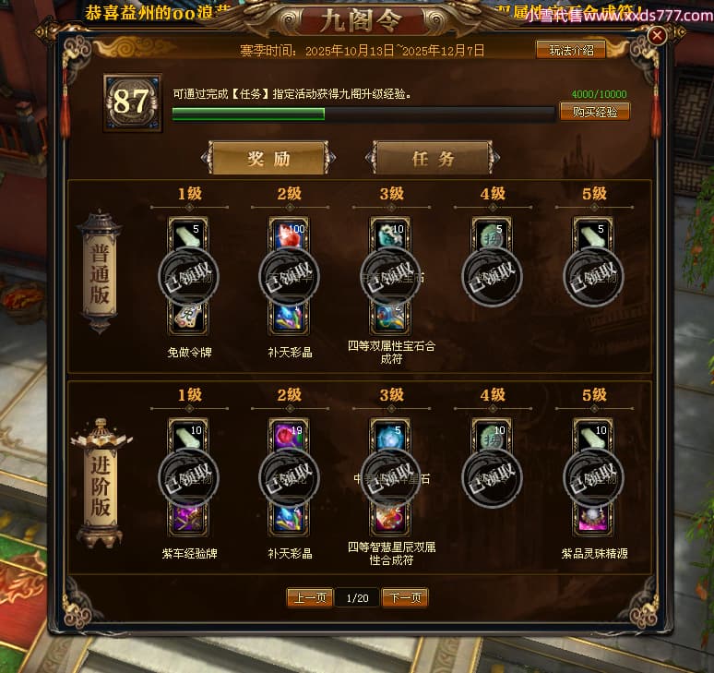Click the 普通版 scroll banner

pos(100,272)
